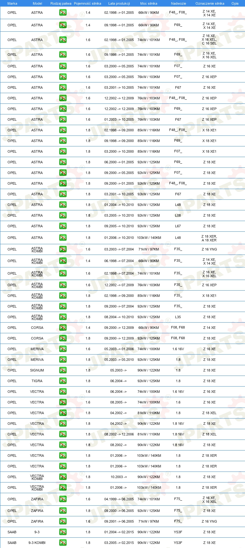Click the '12.2002 -> 07.2009' production years cell

[119, 285]
